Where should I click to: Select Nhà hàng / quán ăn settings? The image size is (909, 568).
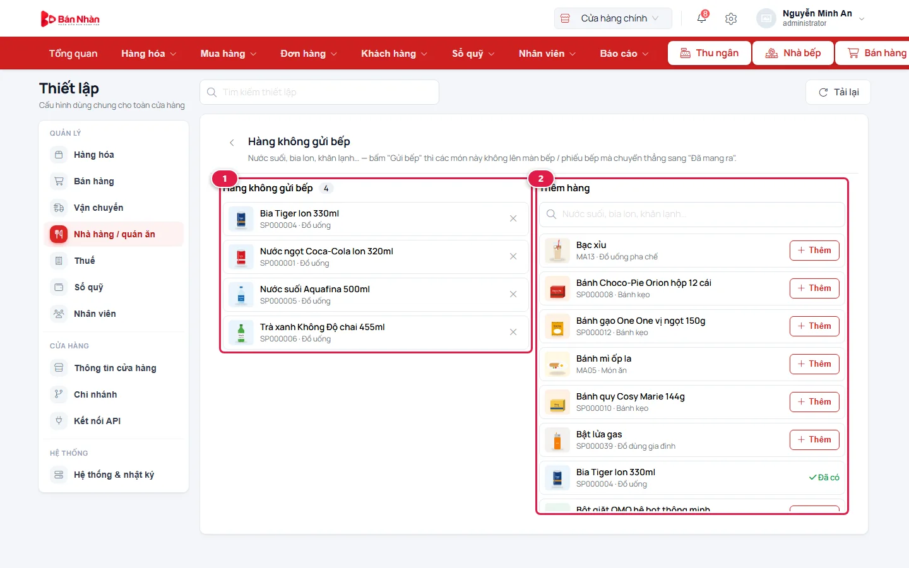(114, 234)
